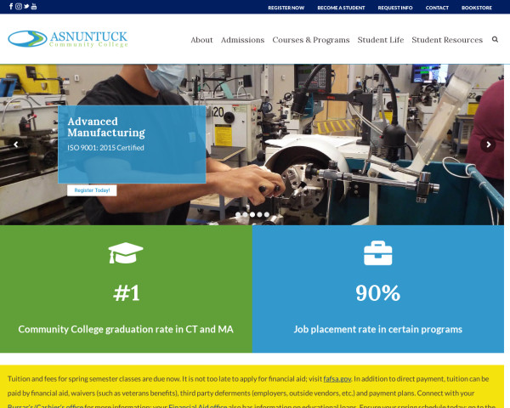Click Community College graduation rate text
Image resolution: width=510 pixels, height=408 pixels.
[x=126, y=329]
